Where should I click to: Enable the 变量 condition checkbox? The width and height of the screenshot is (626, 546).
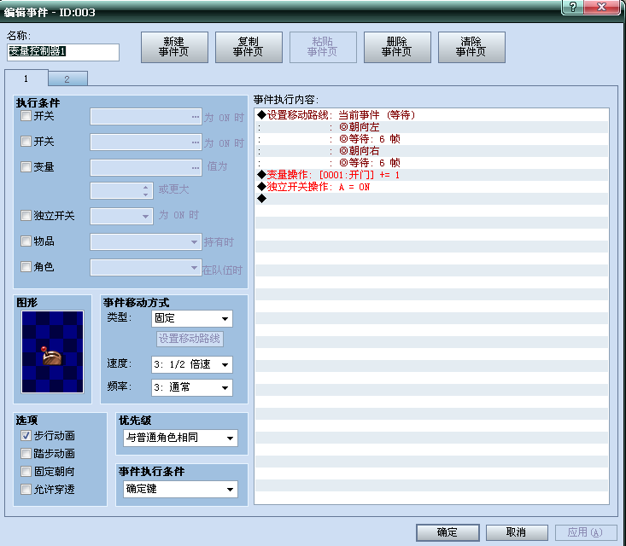tap(26, 167)
